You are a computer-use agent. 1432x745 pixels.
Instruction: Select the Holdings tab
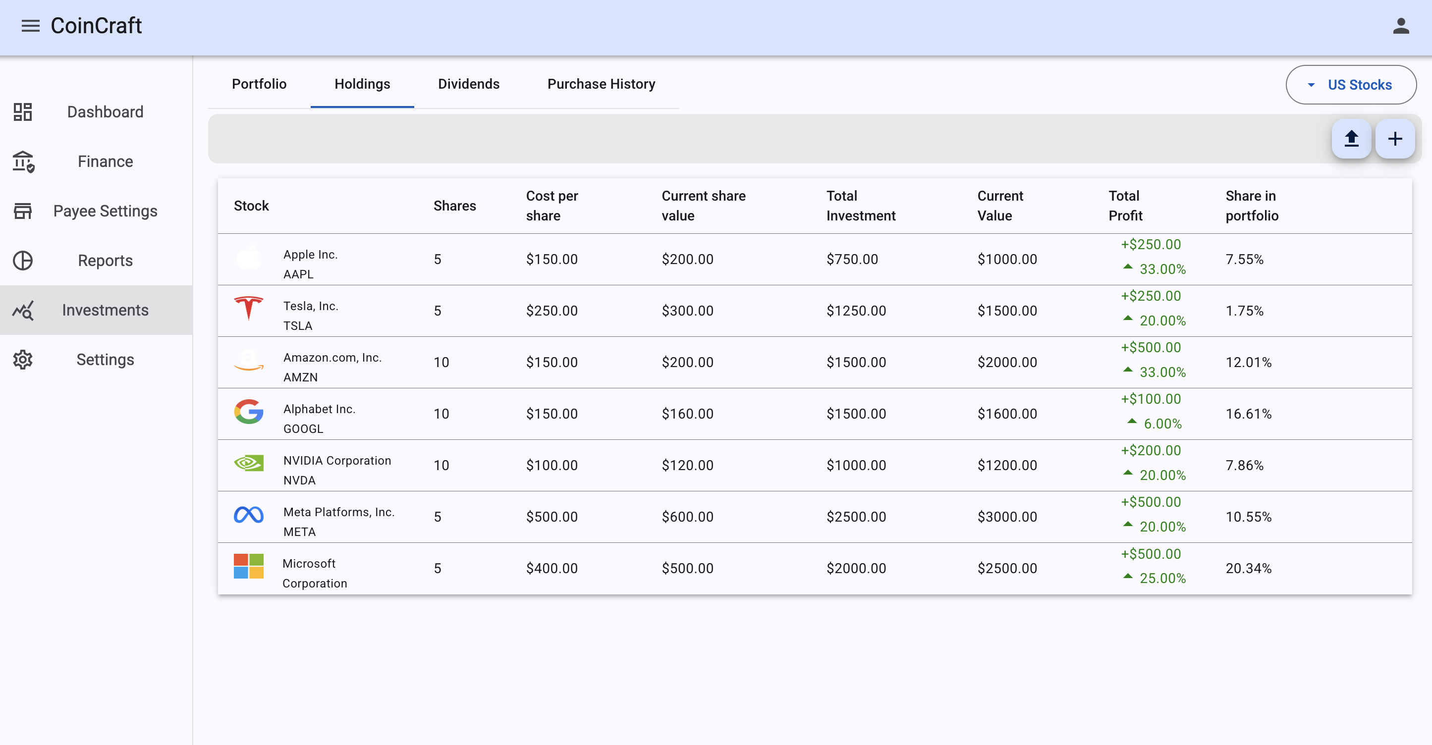[362, 84]
